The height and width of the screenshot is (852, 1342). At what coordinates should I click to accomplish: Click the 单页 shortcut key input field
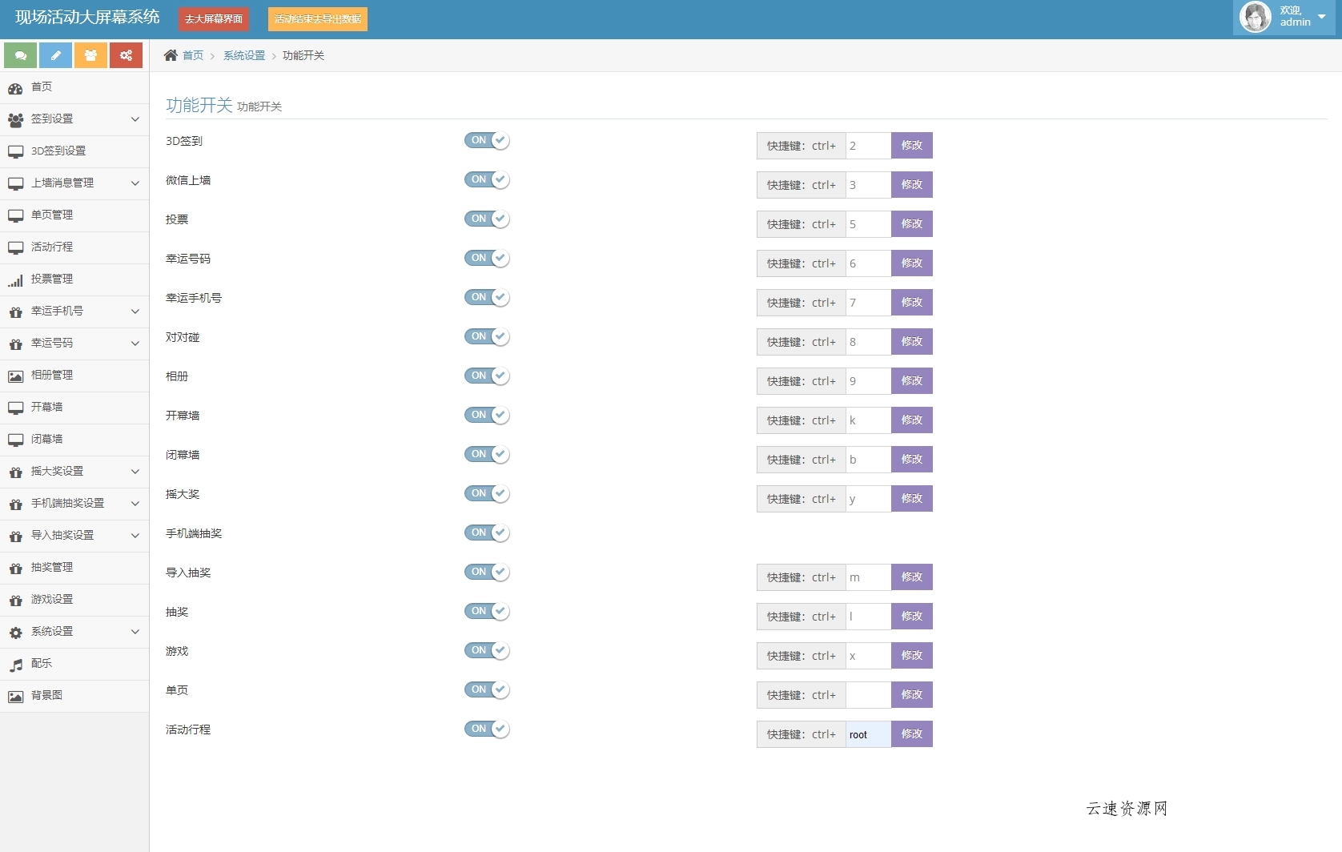click(868, 695)
